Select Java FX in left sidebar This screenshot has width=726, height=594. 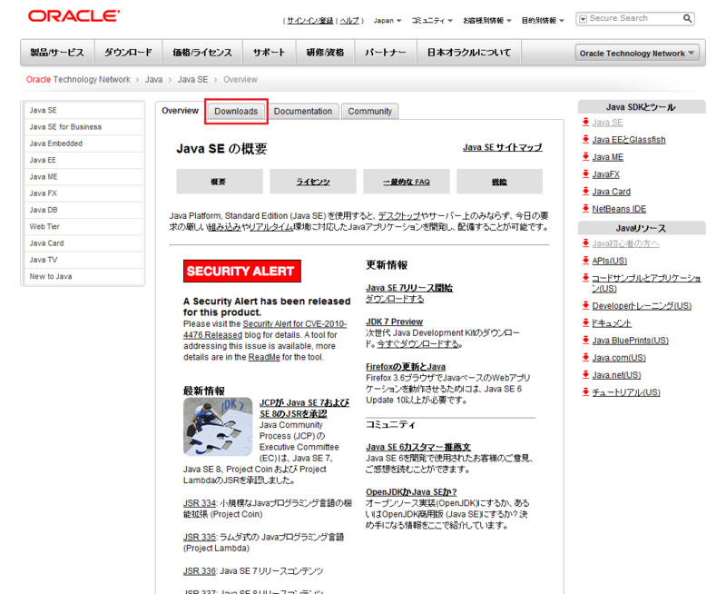tap(83, 193)
